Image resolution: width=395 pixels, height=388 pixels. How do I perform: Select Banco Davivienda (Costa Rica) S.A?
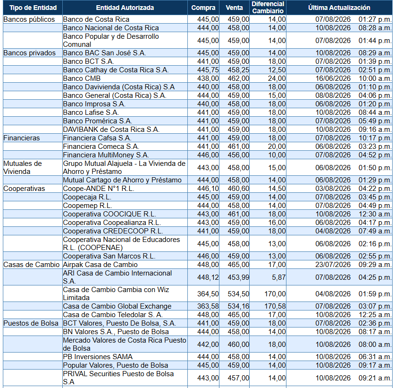[119, 87]
